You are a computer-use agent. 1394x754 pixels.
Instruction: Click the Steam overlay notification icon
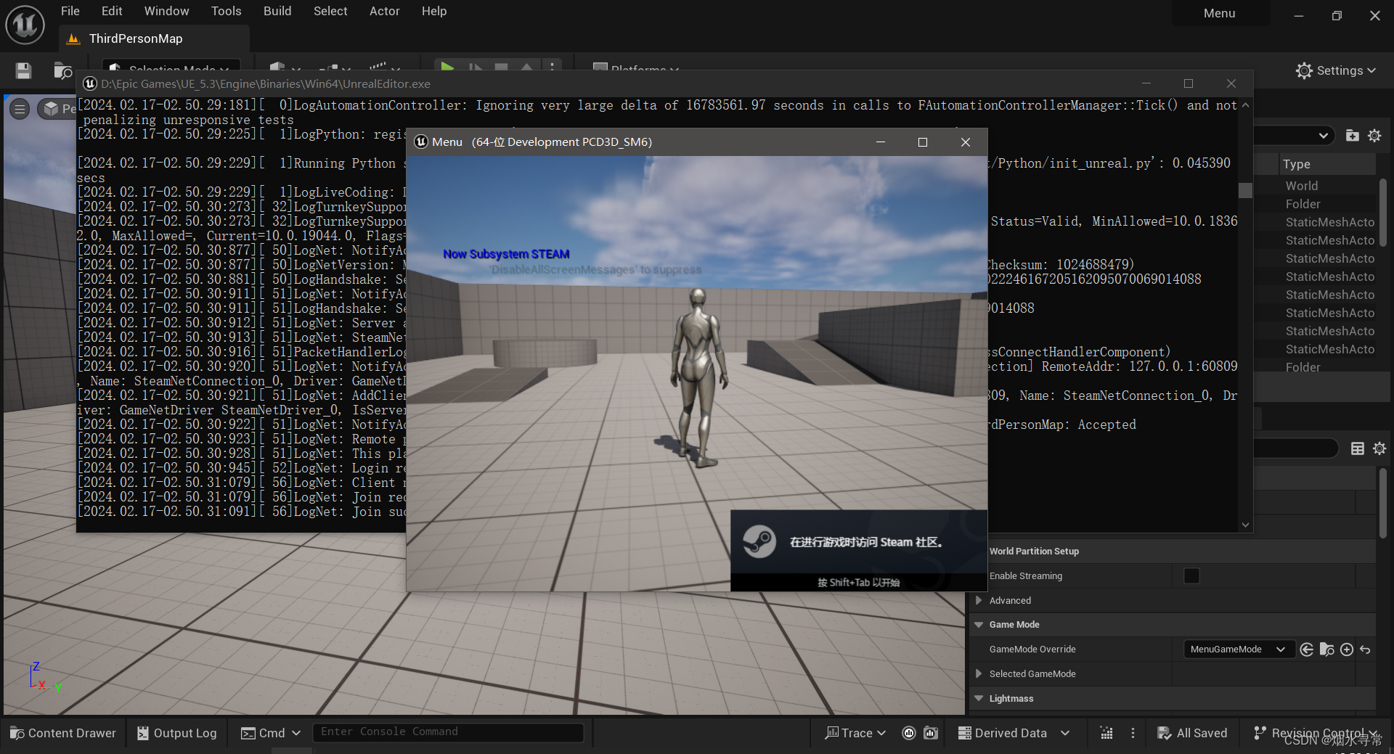point(759,541)
